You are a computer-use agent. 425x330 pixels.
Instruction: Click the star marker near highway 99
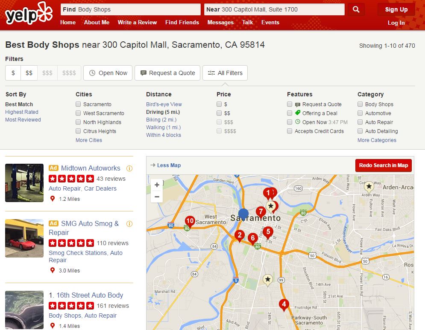268,280
